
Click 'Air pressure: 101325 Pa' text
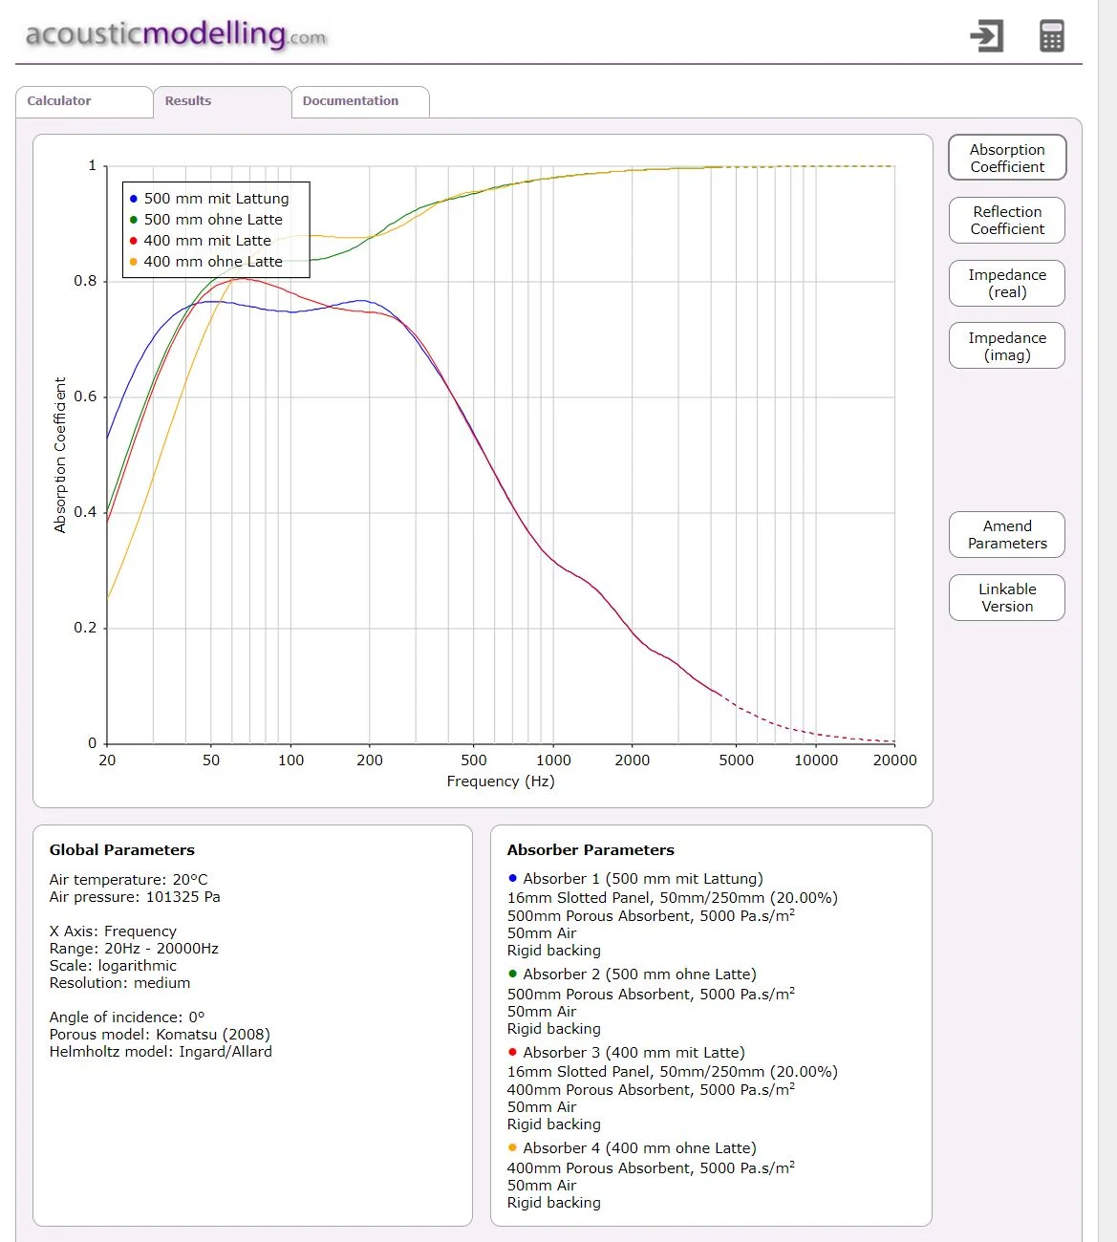[135, 897]
